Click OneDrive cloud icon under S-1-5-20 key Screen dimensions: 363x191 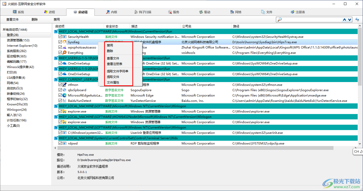pos(64,74)
